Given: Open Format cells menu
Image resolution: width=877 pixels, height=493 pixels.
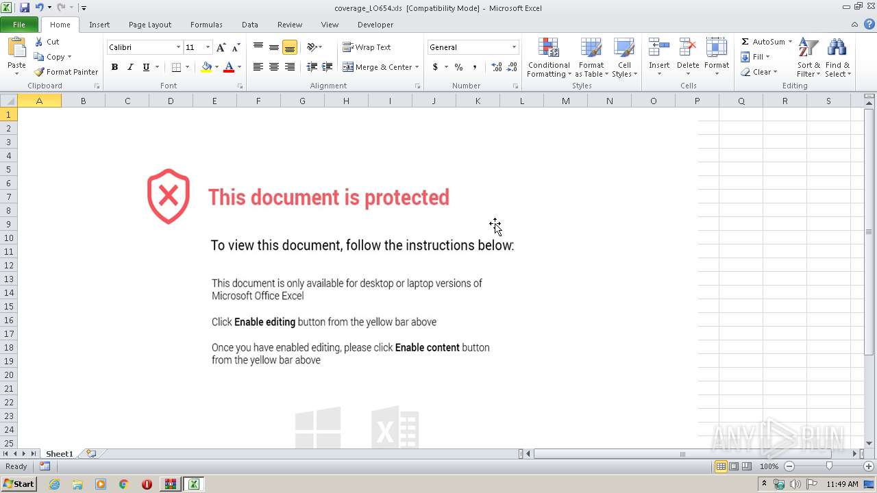Looking at the screenshot, I should click(x=717, y=58).
